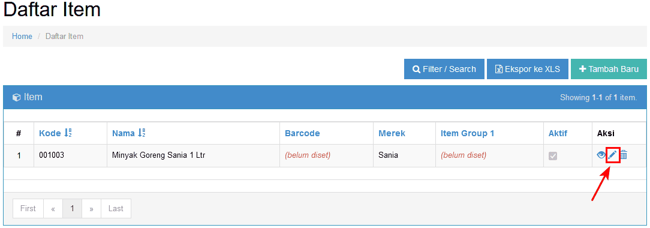The height and width of the screenshot is (228, 650).
Task: Go to next page with » button
Action: pos(91,209)
